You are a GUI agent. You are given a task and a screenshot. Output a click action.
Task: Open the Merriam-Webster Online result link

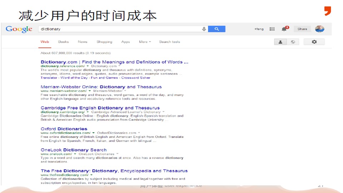coord(101,87)
